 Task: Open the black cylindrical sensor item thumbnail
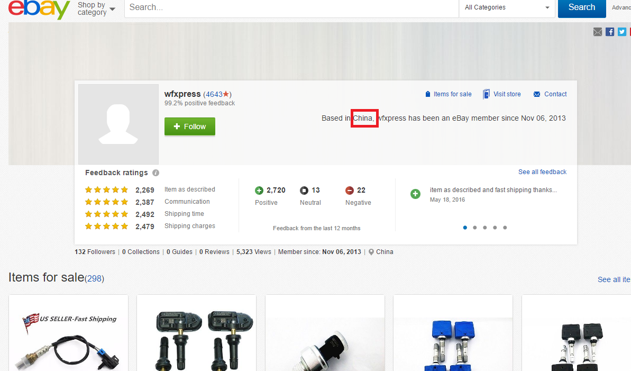[325, 333]
